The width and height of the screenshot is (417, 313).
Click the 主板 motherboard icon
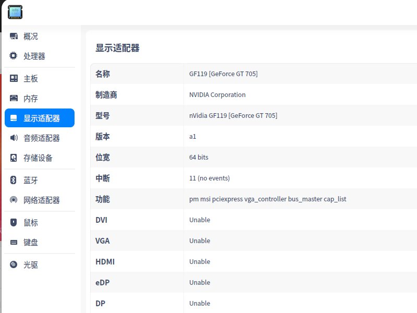(14, 78)
